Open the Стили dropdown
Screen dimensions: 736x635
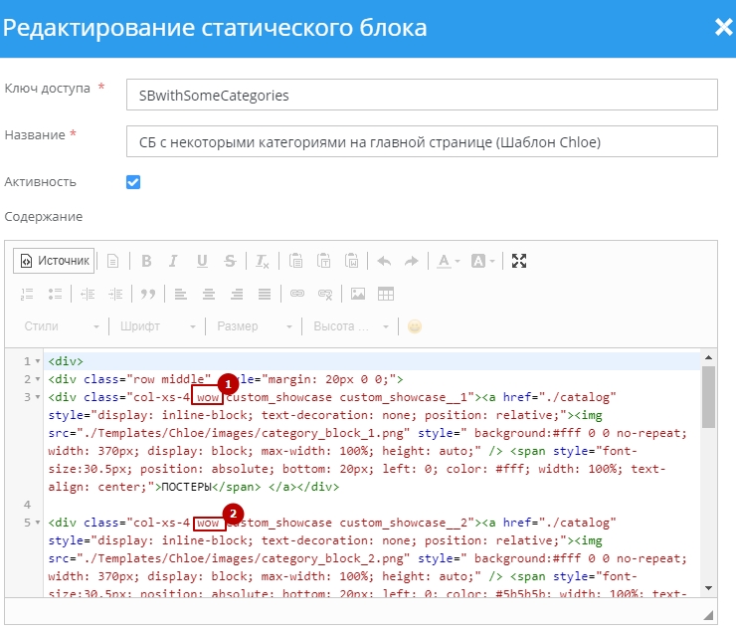(x=61, y=326)
